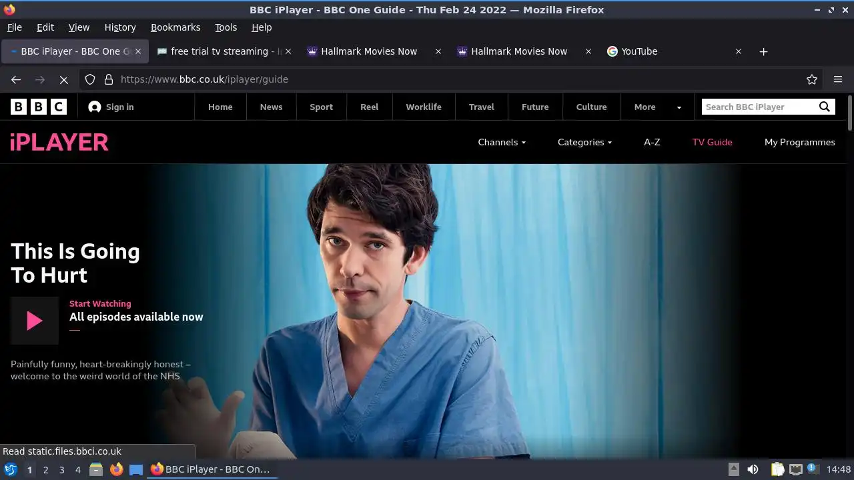
Task: Click the BBC iPlayer taskbar window button
Action: click(x=211, y=469)
